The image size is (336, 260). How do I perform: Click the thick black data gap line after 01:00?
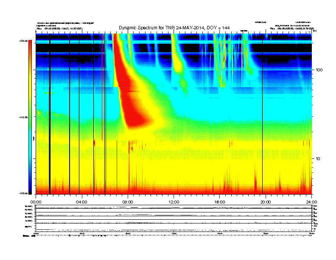50,114
